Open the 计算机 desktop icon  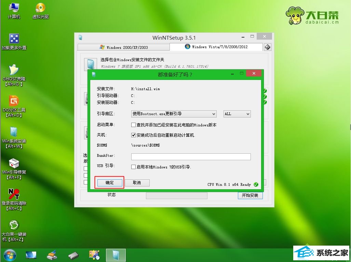(x=14, y=11)
